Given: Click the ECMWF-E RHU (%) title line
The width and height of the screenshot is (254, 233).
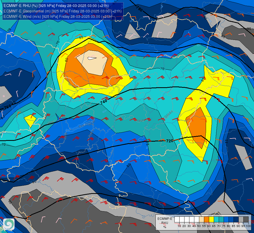Looking at the screenshot, I should pos(56,6).
